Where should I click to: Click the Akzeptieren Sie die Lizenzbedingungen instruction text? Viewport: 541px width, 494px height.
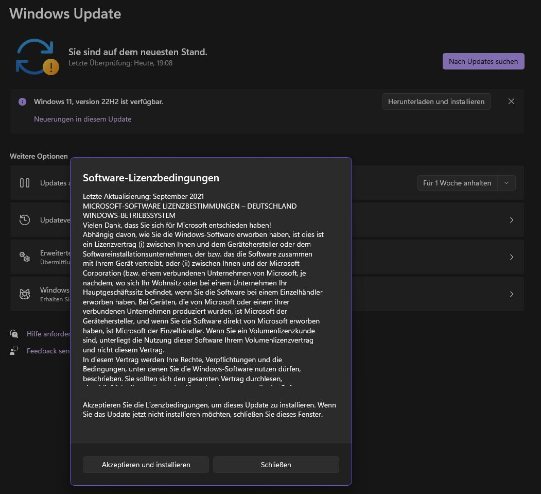click(x=210, y=410)
